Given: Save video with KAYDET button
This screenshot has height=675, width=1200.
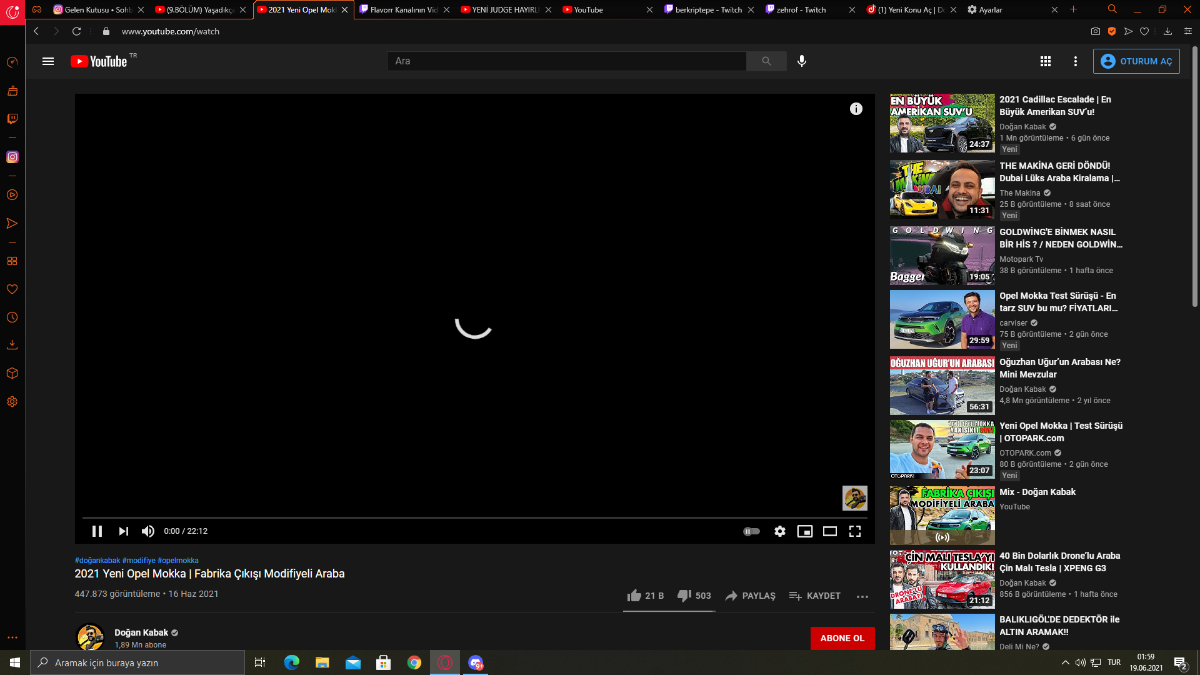Looking at the screenshot, I should coord(814,596).
